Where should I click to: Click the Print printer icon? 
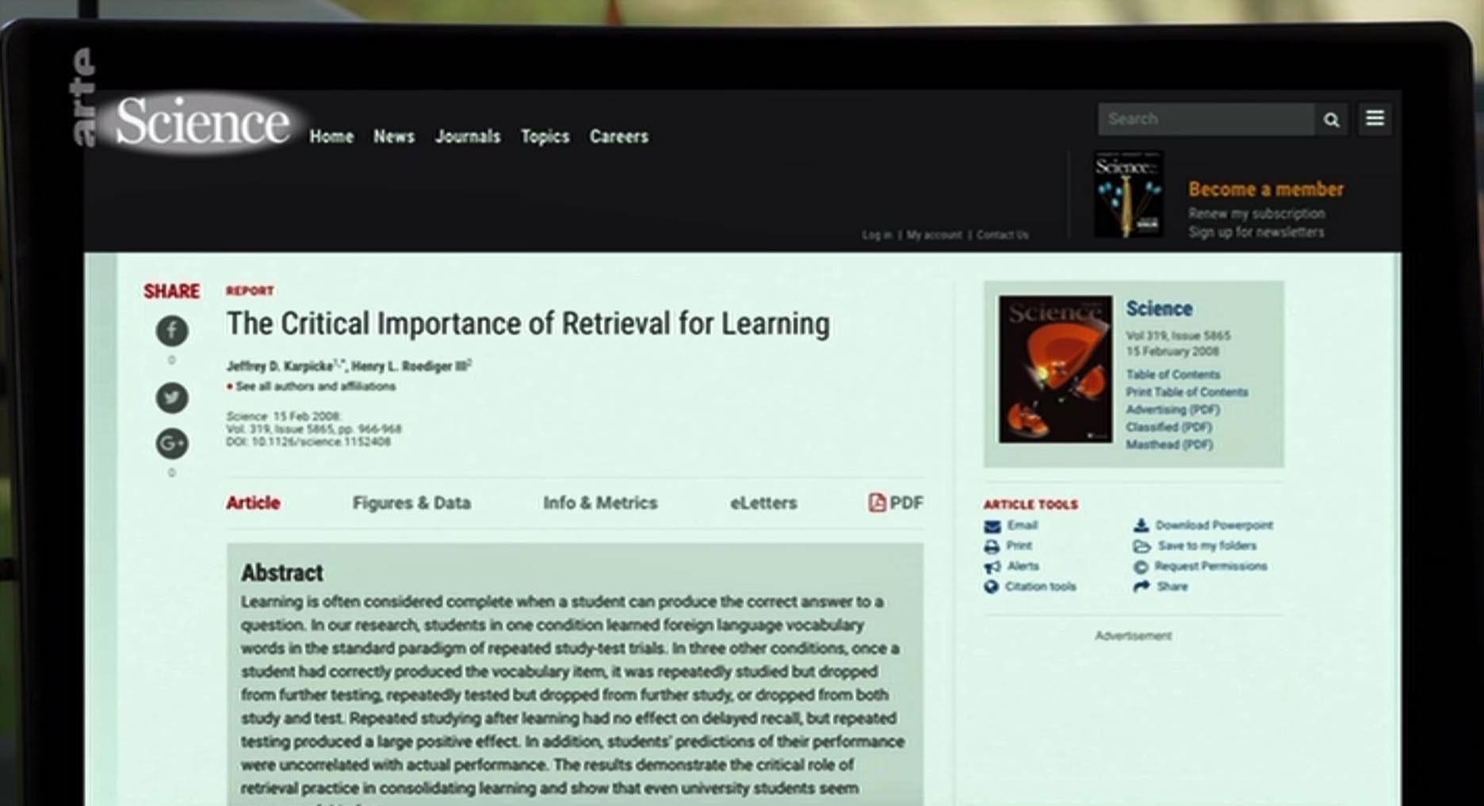pyautogui.click(x=992, y=547)
